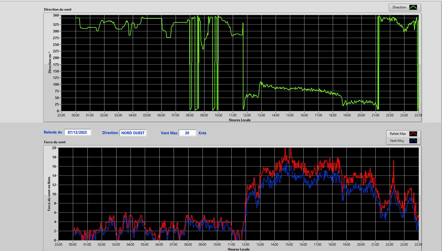Click the 'Vent Max' label
Viewport: 442px width, 251px height.
[x=169, y=133]
